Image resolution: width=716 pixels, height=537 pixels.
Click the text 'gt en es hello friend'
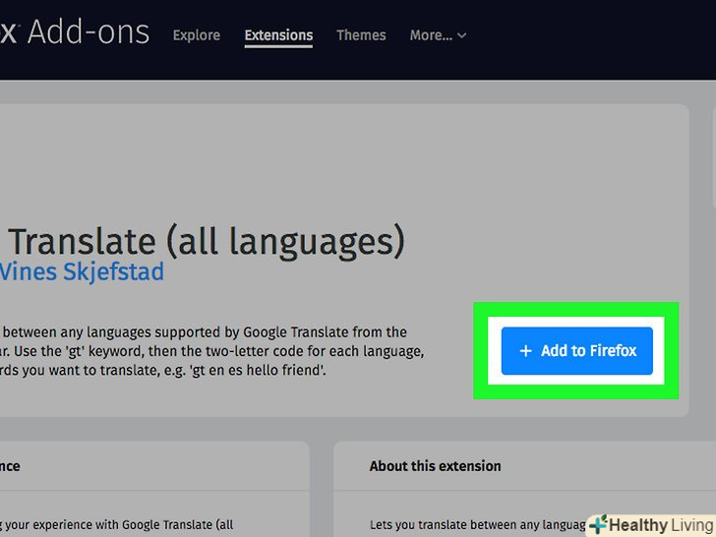click(x=258, y=370)
